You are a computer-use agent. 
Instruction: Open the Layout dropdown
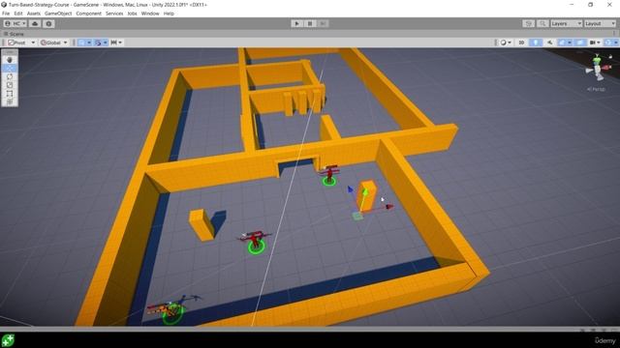pyautogui.click(x=600, y=23)
